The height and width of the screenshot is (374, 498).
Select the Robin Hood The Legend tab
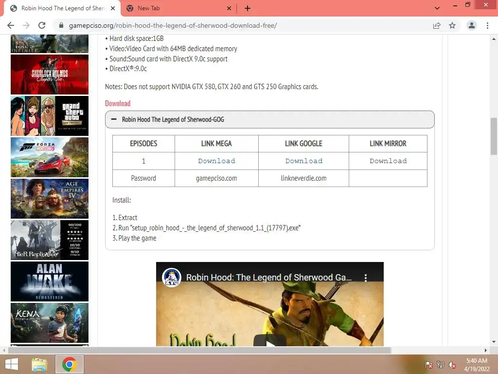(62, 8)
